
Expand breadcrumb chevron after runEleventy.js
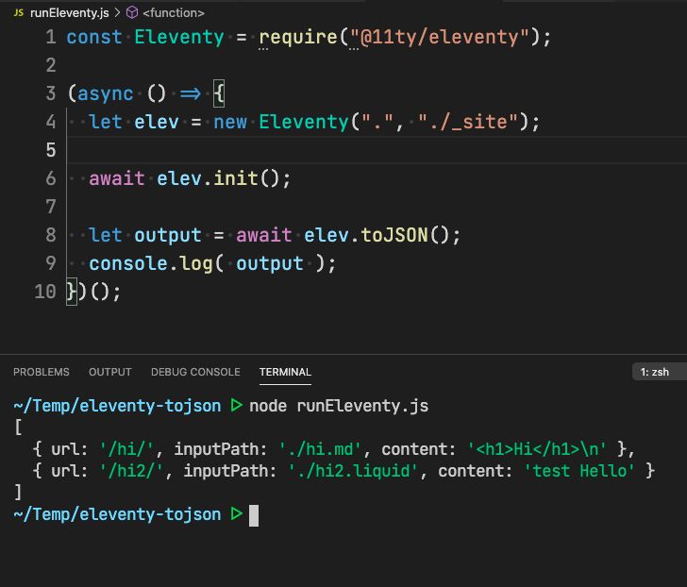[x=117, y=12]
